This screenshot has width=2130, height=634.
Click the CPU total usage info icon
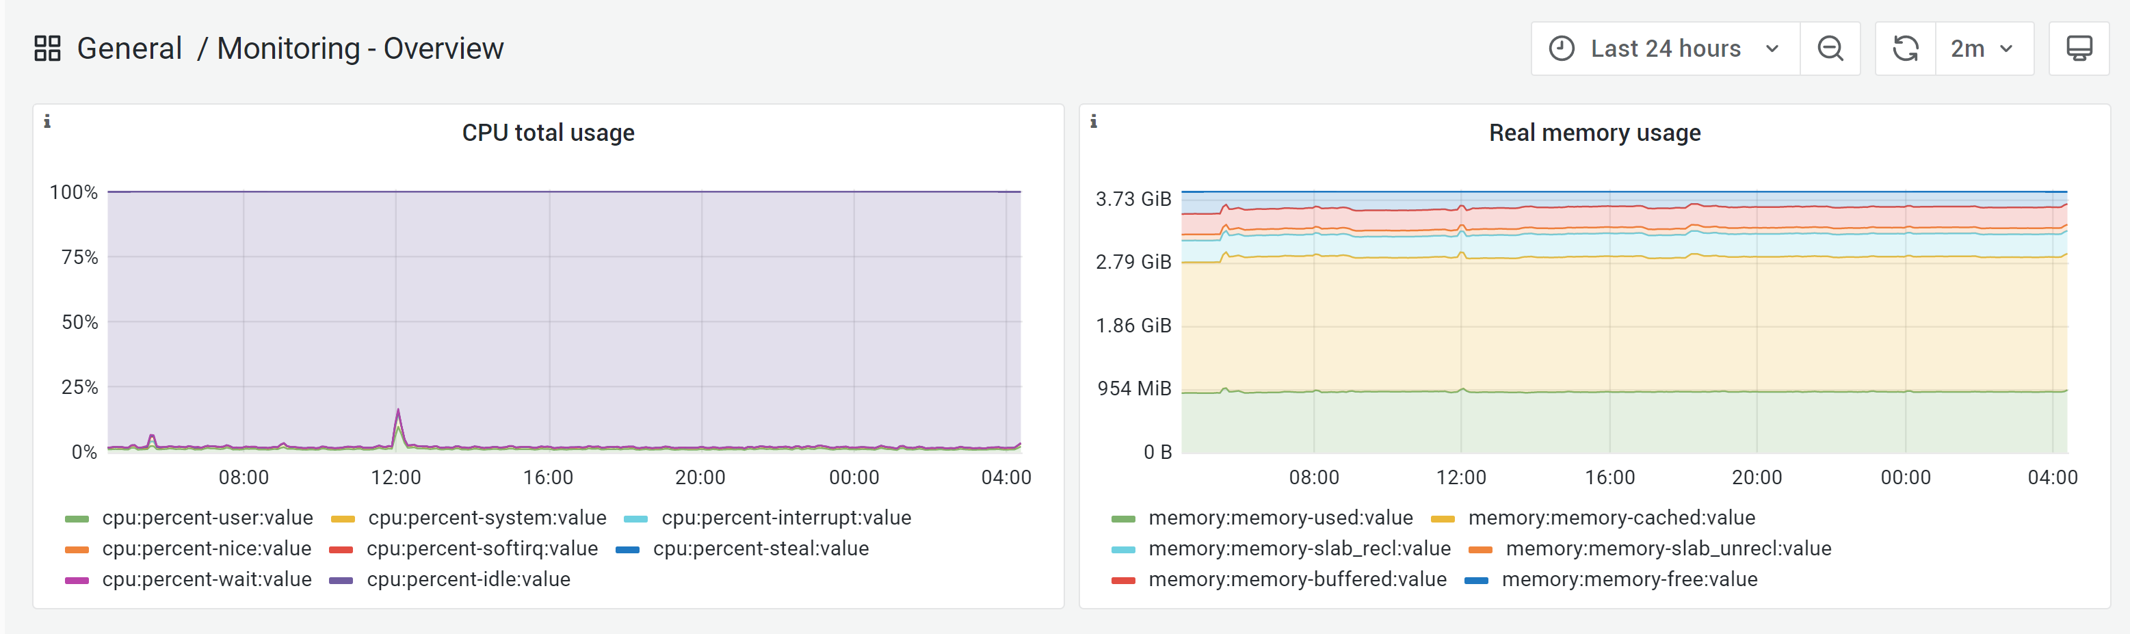(x=47, y=122)
